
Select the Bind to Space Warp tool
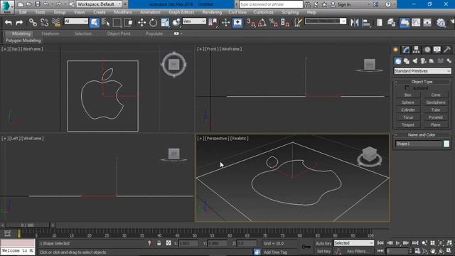pyautogui.click(x=56, y=23)
